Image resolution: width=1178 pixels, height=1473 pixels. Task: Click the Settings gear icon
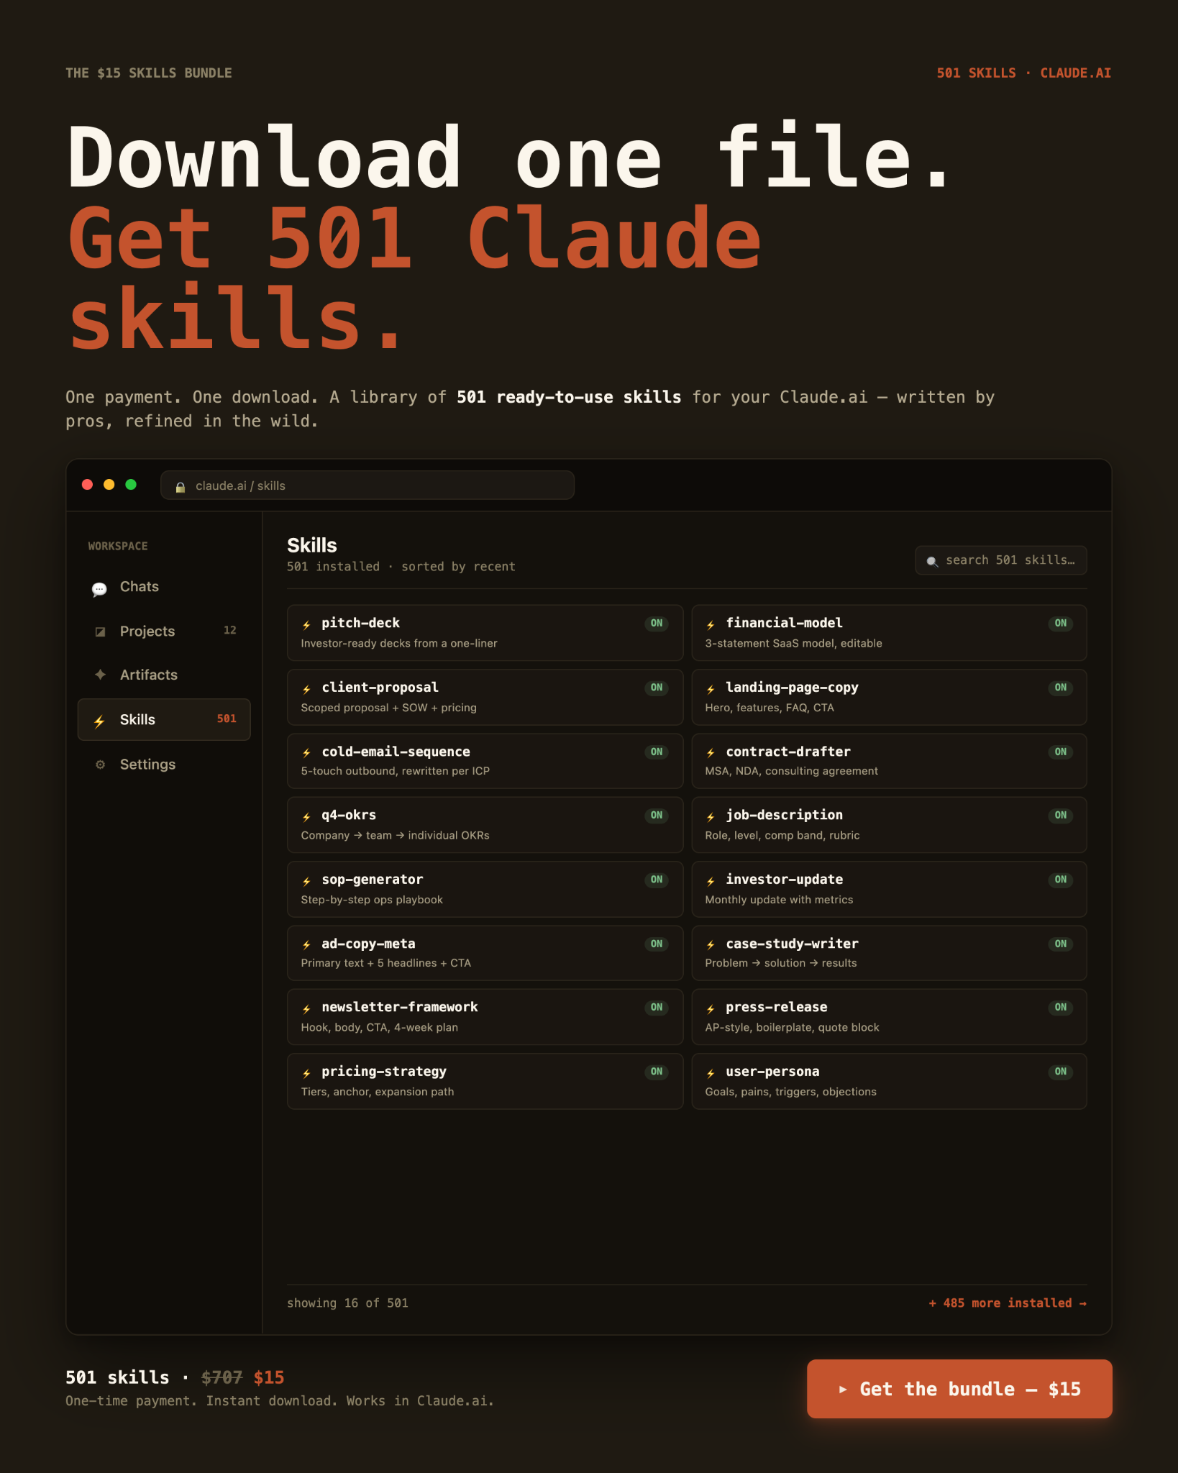point(101,765)
